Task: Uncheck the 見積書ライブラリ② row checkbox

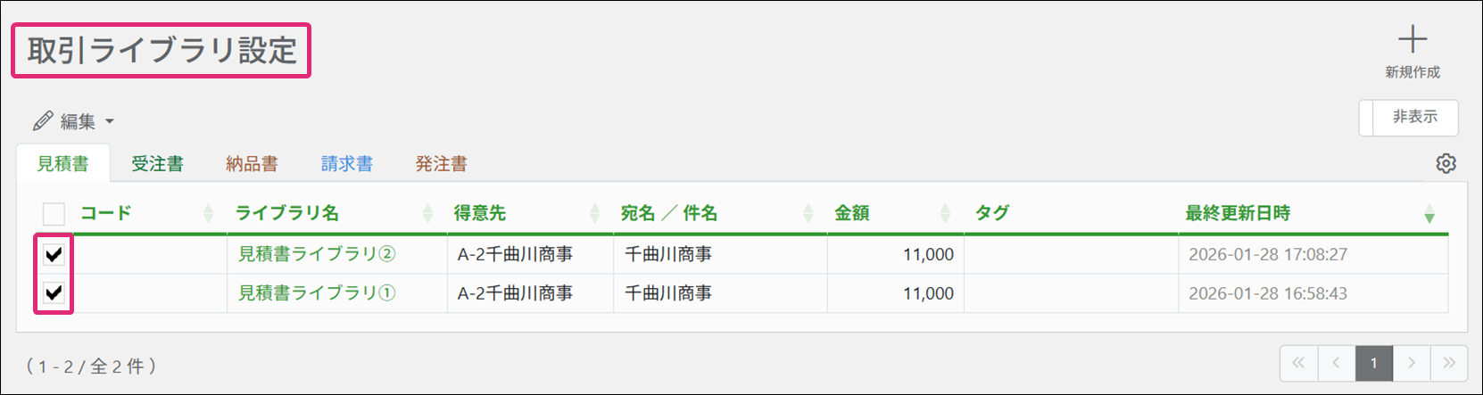Action: 54,254
